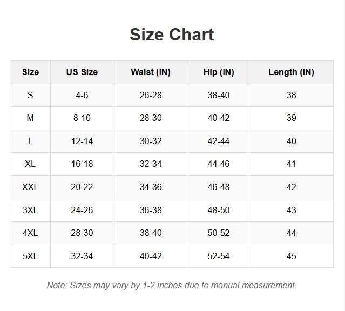Select the M size row label

click(x=30, y=118)
